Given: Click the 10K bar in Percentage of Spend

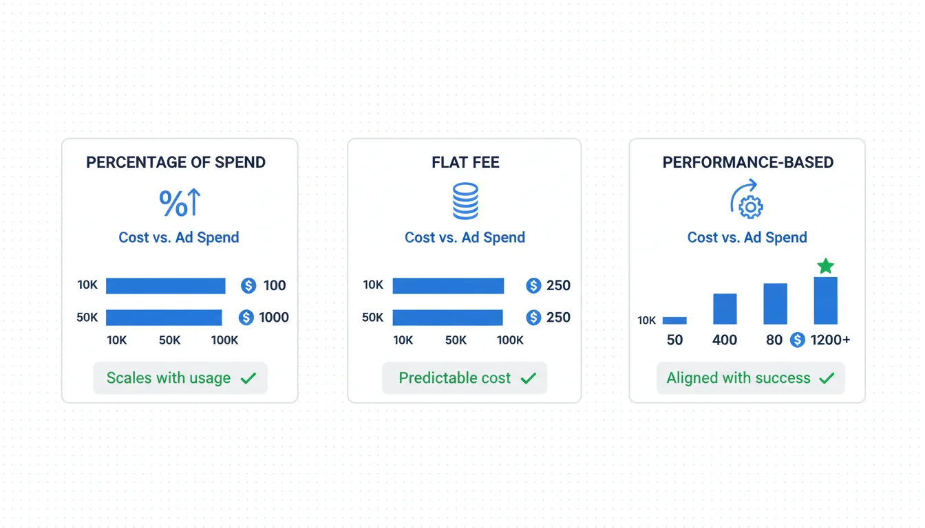Looking at the screenshot, I should tap(165, 285).
